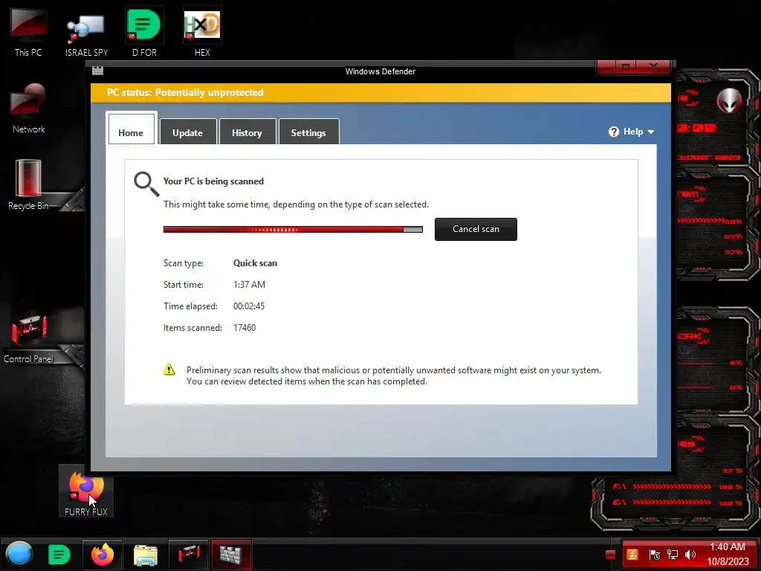Open the History tab
Screen dimensions: 761x571
247,132
